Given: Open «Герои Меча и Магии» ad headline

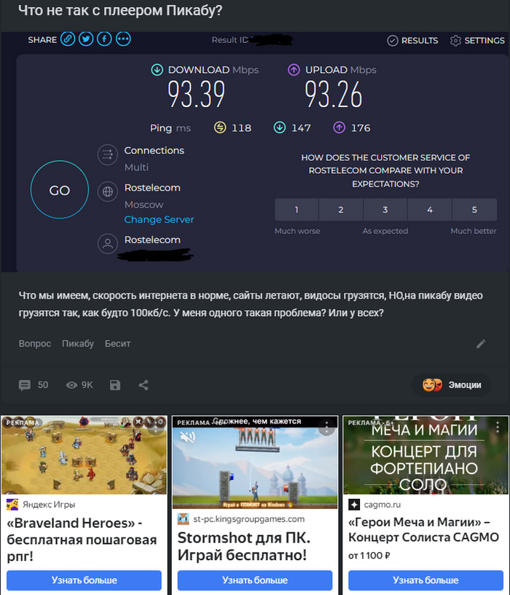Looking at the screenshot, I should [423, 529].
